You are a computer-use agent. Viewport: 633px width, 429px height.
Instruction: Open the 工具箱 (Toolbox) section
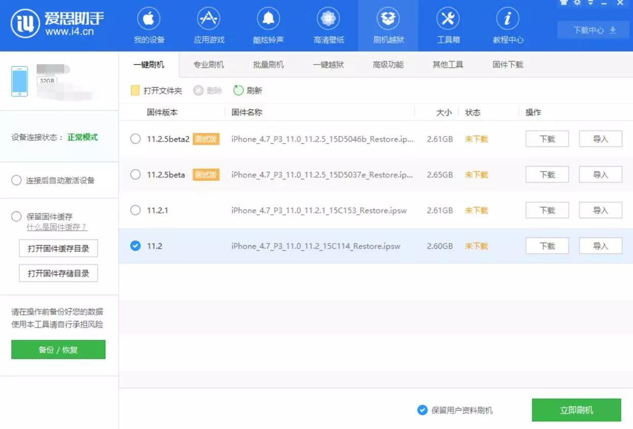(x=448, y=25)
